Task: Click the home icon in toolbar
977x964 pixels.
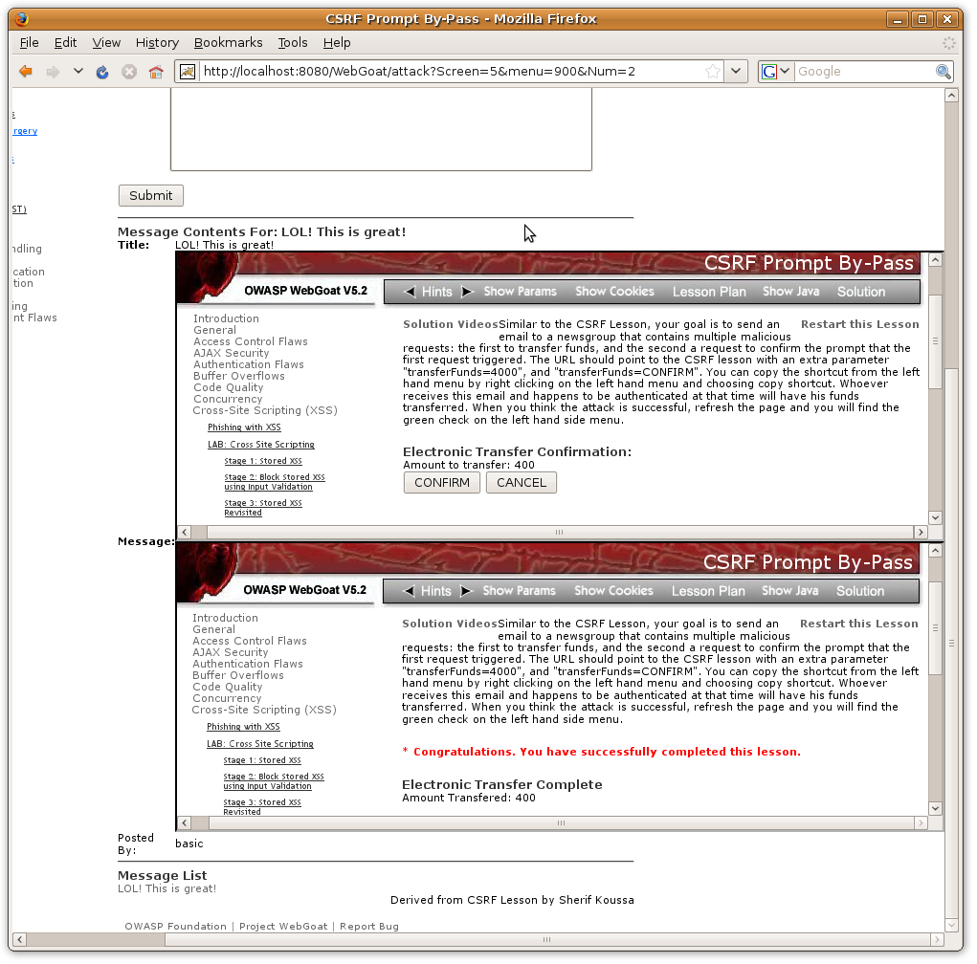Action: tap(155, 72)
